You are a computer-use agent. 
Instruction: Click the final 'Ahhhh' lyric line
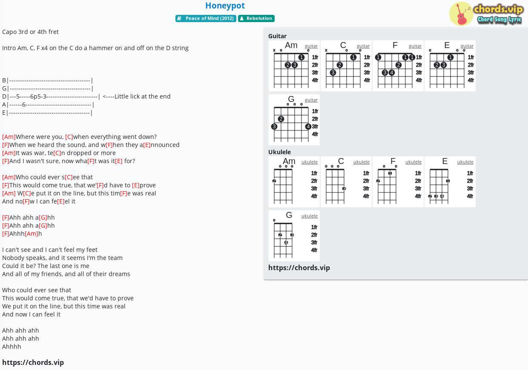11,347
